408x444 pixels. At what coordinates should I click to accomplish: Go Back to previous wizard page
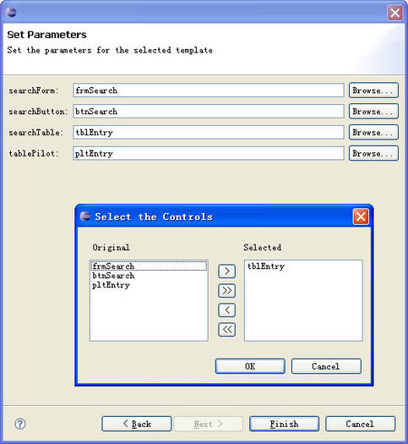point(137,424)
